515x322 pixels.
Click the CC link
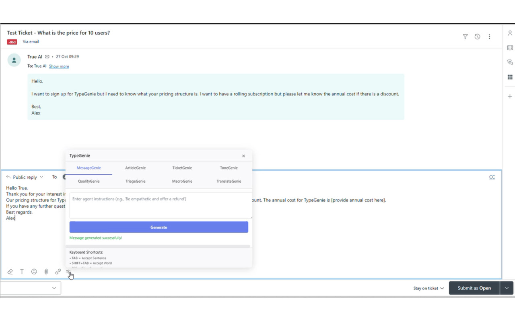coord(492,177)
